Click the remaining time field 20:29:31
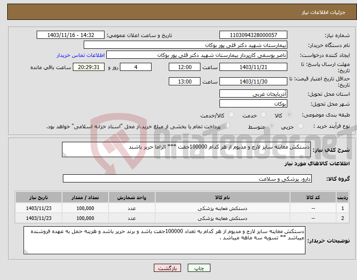The width and height of the screenshot is (357, 280). click(x=89, y=67)
